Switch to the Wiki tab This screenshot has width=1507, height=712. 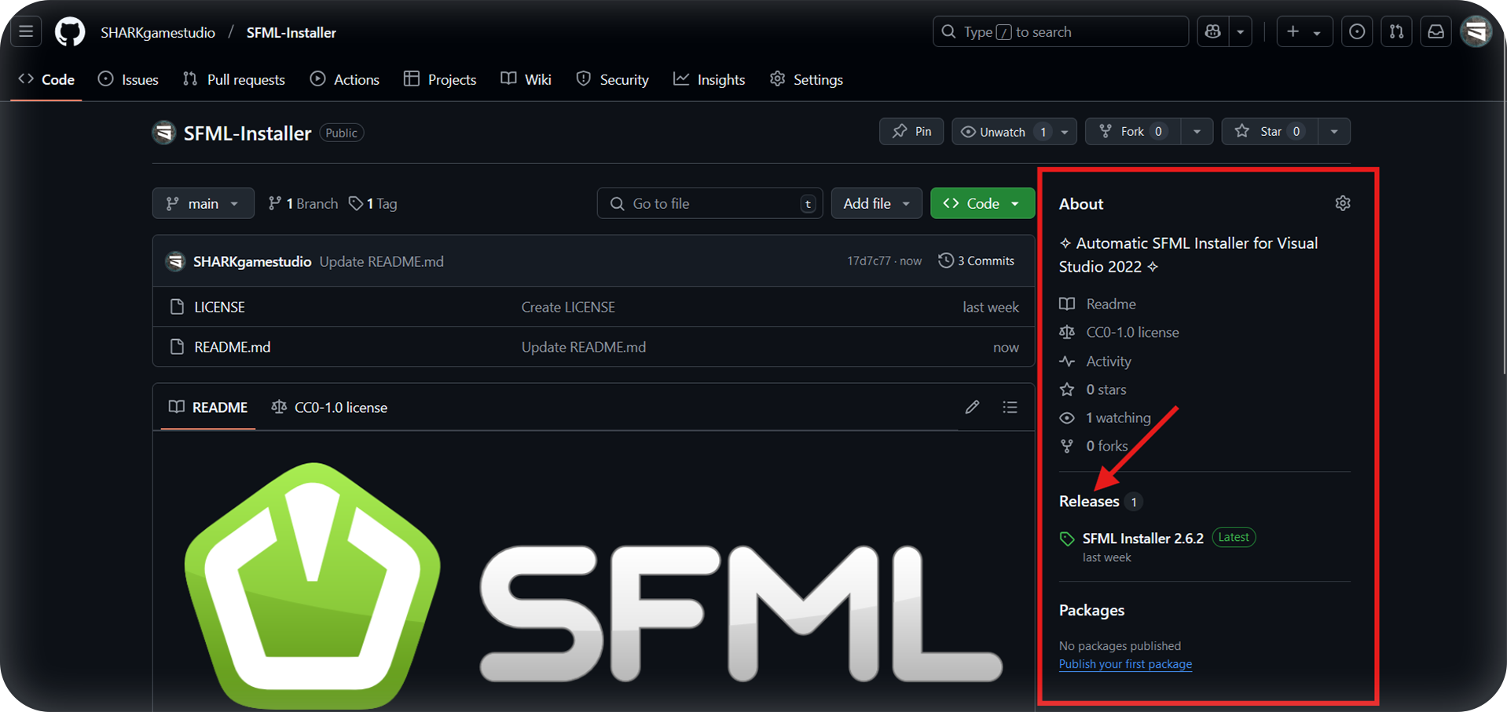point(526,79)
